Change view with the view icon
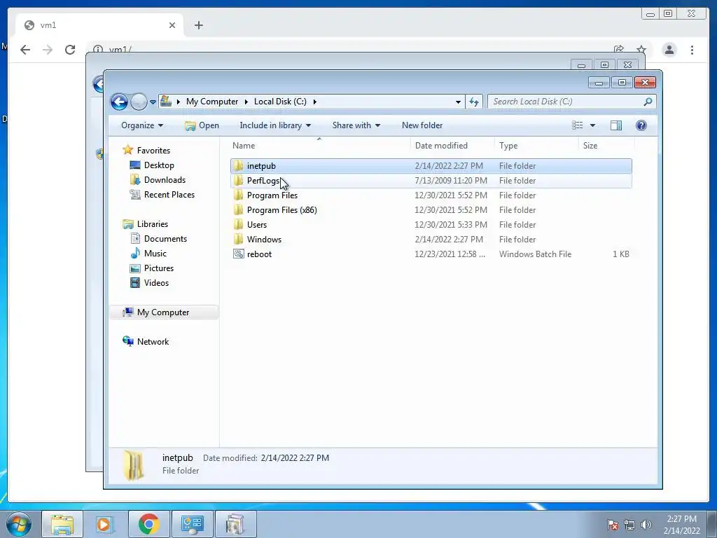Screen dimensions: 717x538 coord(578,125)
